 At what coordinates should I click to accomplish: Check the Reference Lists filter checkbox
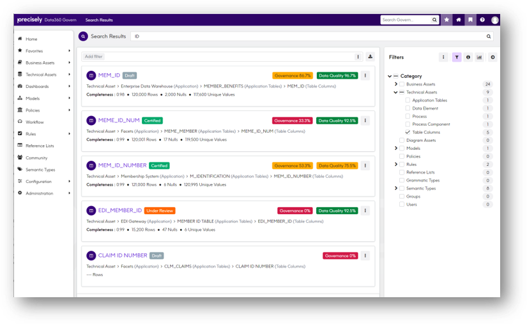(402, 172)
